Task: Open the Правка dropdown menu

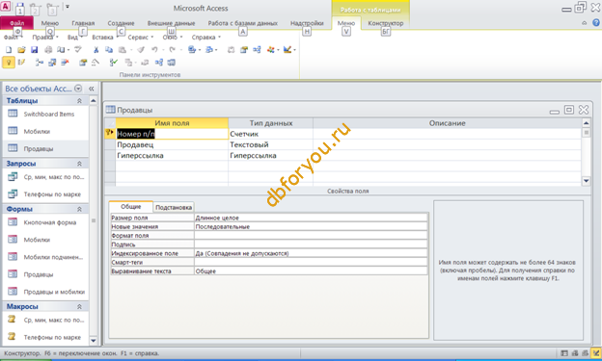Action: coord(45,38)
